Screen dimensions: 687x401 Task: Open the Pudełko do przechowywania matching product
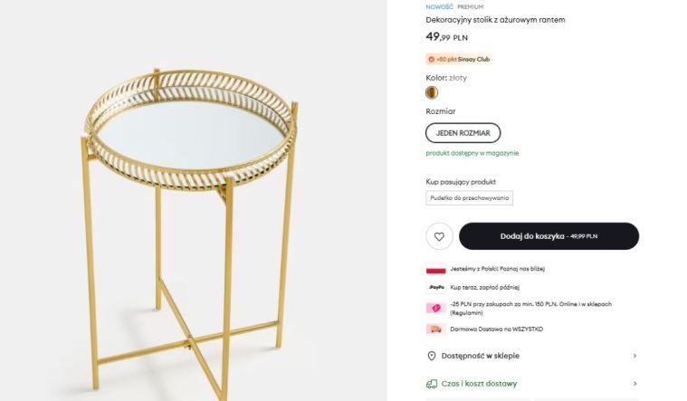[x=469, y=198]
